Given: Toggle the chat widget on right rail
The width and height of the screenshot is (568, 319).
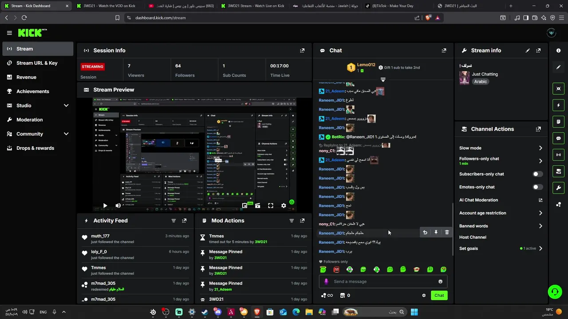Looking at the screenshot, I should [558, 138].
